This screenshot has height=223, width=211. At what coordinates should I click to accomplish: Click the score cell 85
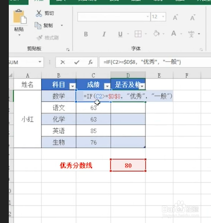point(94,131)
